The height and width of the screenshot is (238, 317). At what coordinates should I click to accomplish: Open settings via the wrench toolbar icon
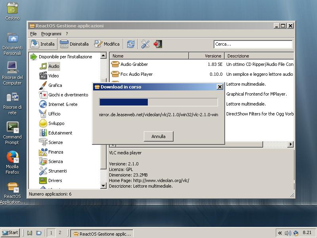tap(145, 44)
